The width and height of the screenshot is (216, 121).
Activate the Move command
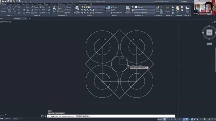(x=26, y=7)
